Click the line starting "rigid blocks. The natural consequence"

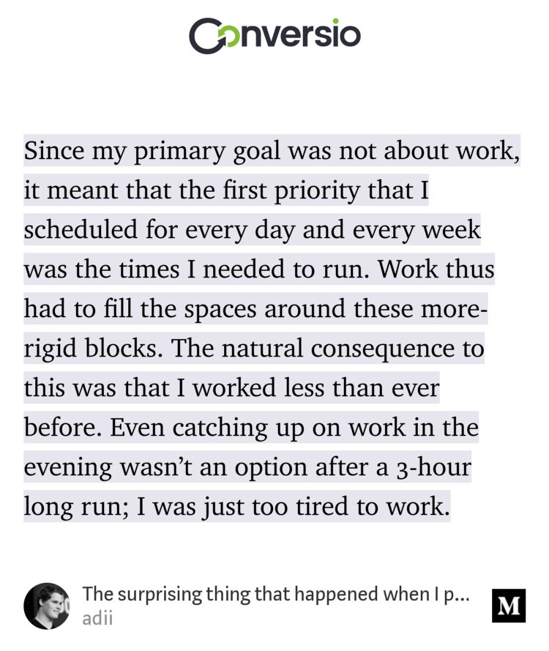[253, 348]
